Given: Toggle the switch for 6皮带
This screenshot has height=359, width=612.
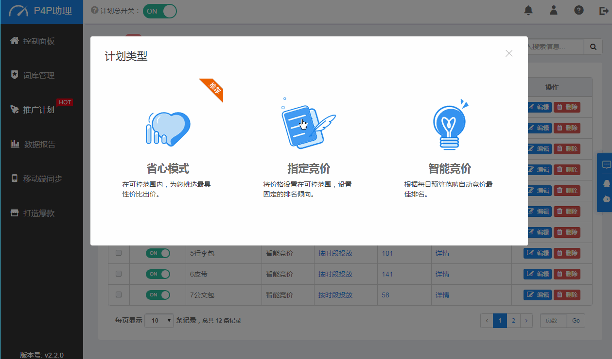Looking at the screenshot, I should click(x=158, y=274).
